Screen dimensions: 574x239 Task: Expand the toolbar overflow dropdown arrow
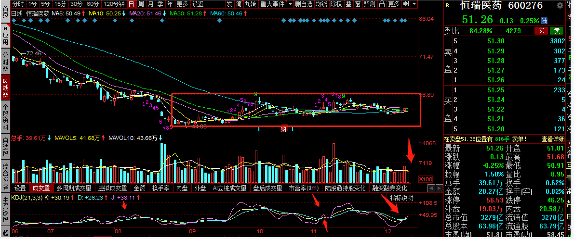click(414, 4)
